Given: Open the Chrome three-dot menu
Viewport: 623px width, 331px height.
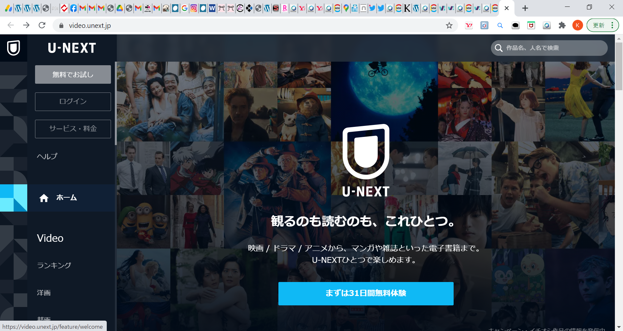Looking at the screenshot, I should 612,25.
